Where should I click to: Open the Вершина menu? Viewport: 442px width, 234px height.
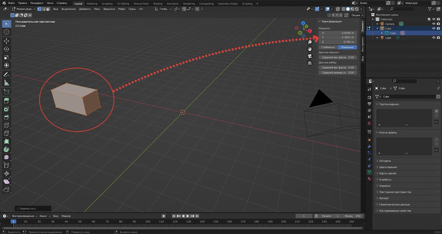pyautogui.click(x=109, y=9)
